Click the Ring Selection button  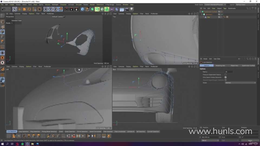pyautogui.click(x=35, y=132)
